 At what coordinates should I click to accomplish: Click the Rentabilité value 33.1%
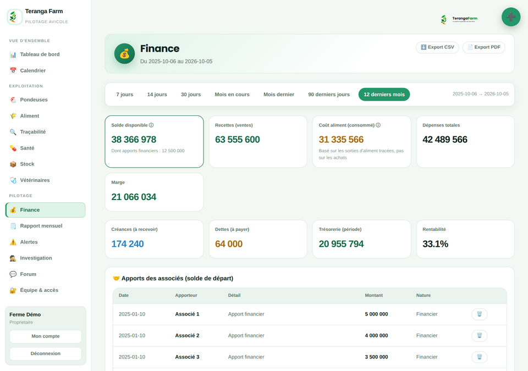[x=435, y=244]
